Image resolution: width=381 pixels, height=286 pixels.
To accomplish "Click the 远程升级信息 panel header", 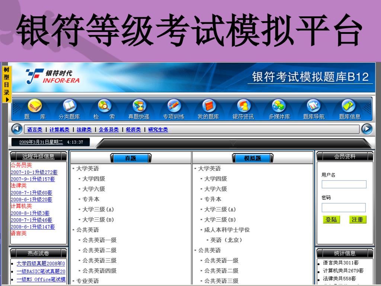I will 38,156.
